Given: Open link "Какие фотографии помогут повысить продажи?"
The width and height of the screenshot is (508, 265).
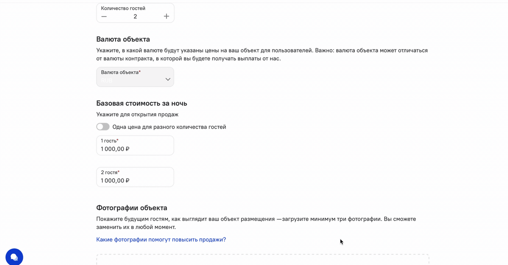Looking at the screenshot, I should [x=161, y=240].
